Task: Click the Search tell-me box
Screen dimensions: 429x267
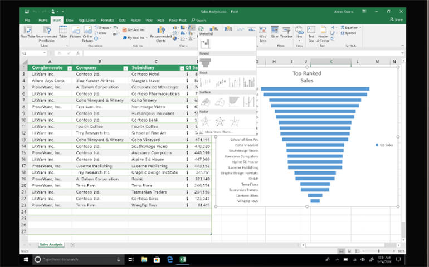Action: (x=199, y=20)
